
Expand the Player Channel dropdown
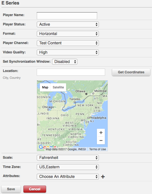pos(68,43)
